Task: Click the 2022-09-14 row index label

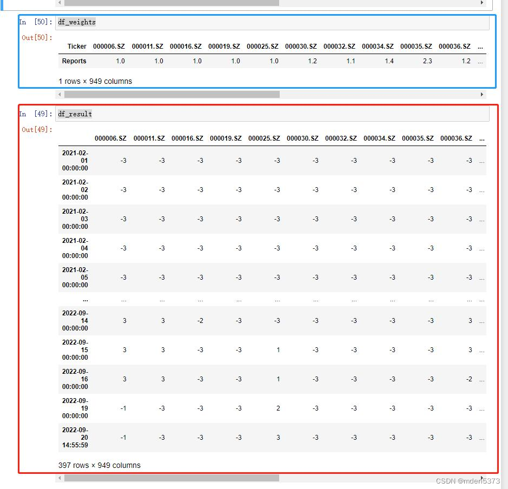Action: pyautogui.click(x=75, y=321)
